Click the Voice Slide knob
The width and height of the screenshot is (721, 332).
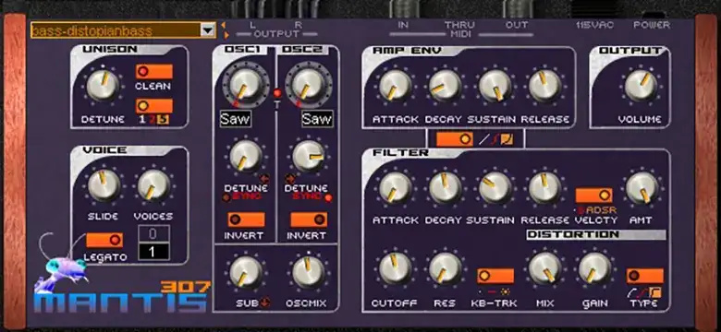[104, 184]
